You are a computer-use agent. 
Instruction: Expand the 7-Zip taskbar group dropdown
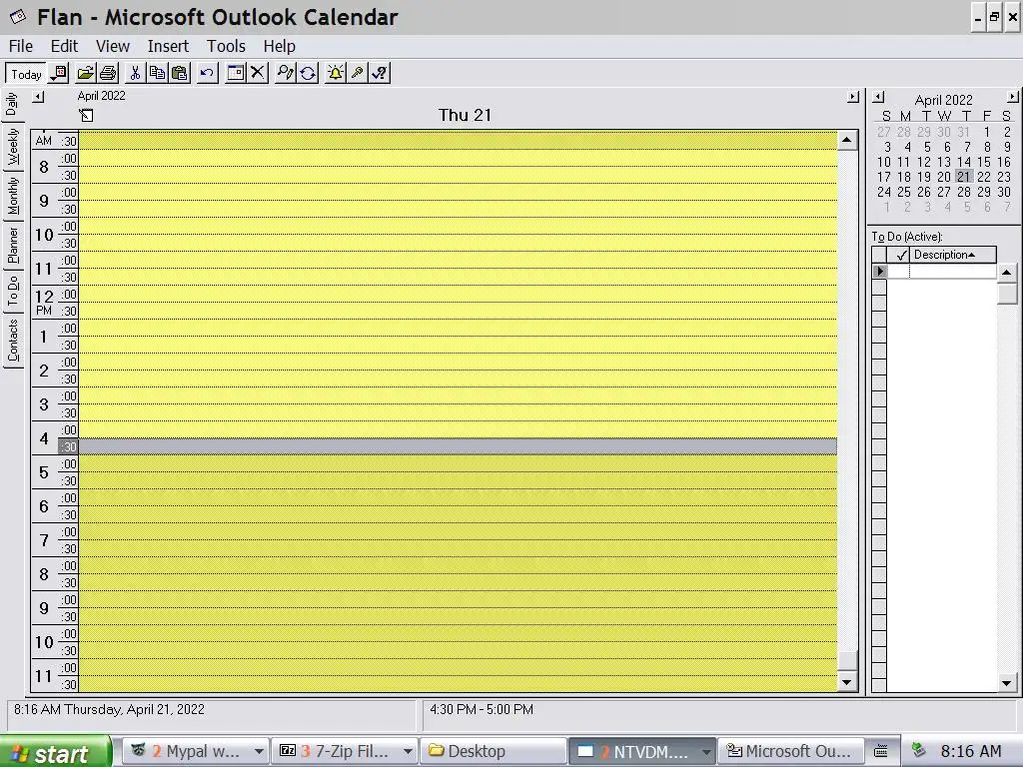[x=408, y=751]
